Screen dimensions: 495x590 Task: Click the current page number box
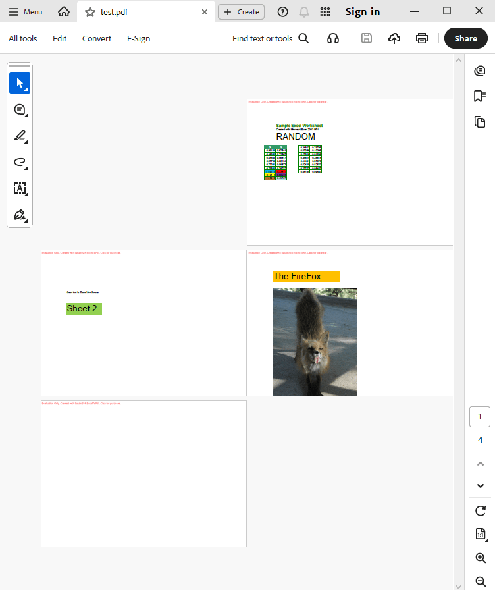tap(480, 417)
